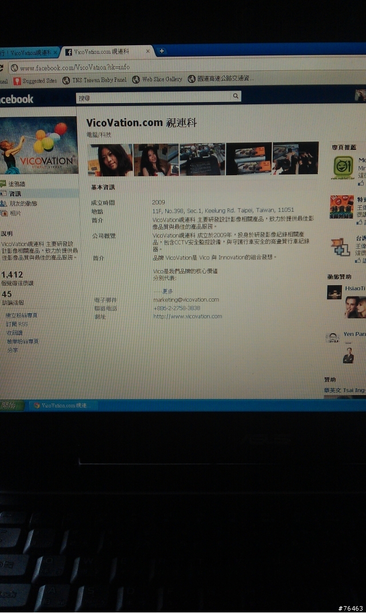366x613 pixels.
Task: Open the TNS Taiwan Baby Panel bookmark
Action: click(94, 80)
